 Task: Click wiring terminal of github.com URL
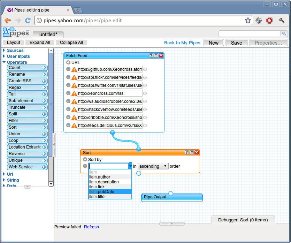145,69
